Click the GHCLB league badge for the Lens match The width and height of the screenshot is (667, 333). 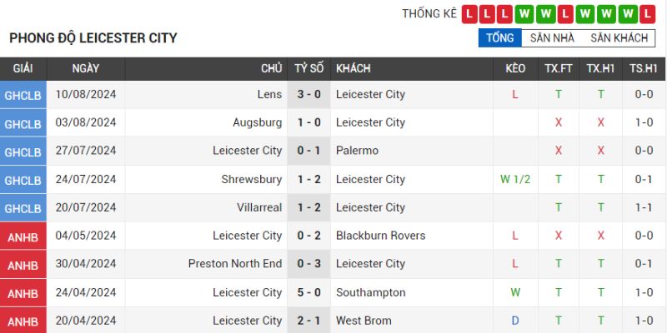pyautogui.click(x=23, y=95)
